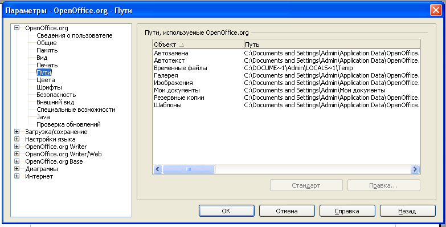Select the Настройки языка label
The image size is (446, 227).
point(50,139)
